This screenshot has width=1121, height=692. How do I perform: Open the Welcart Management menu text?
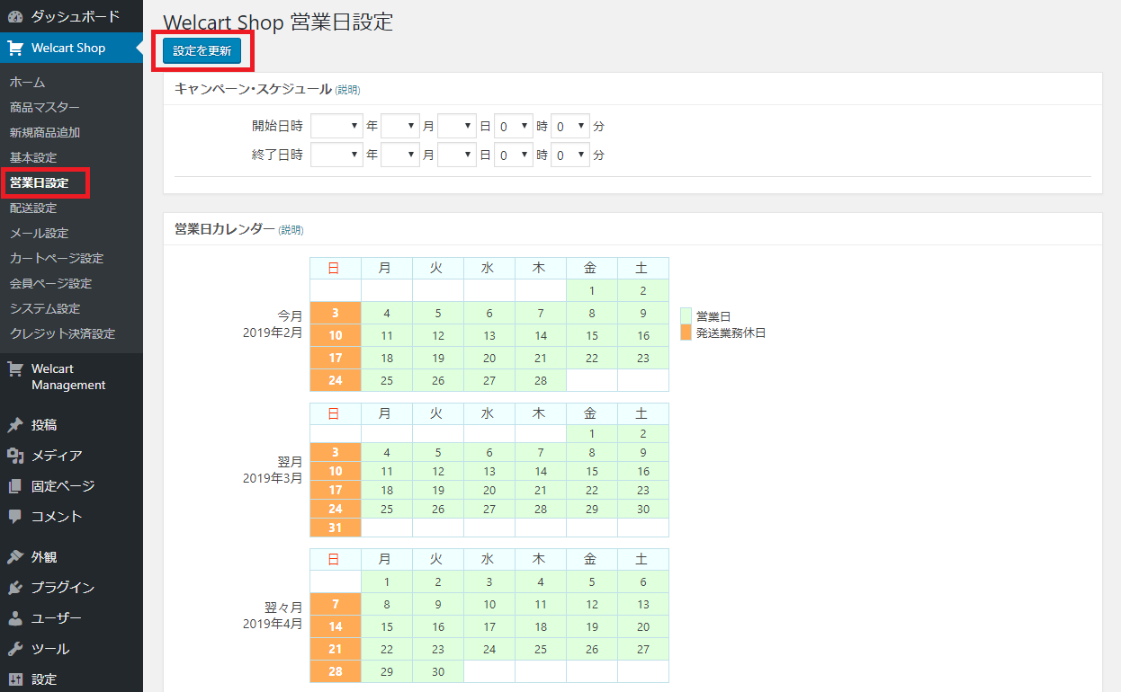[x=68, y=377]
